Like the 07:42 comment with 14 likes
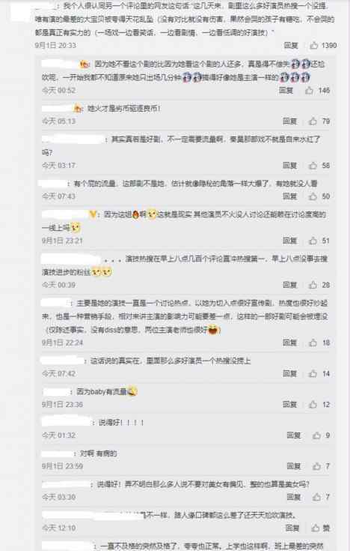 313,373
